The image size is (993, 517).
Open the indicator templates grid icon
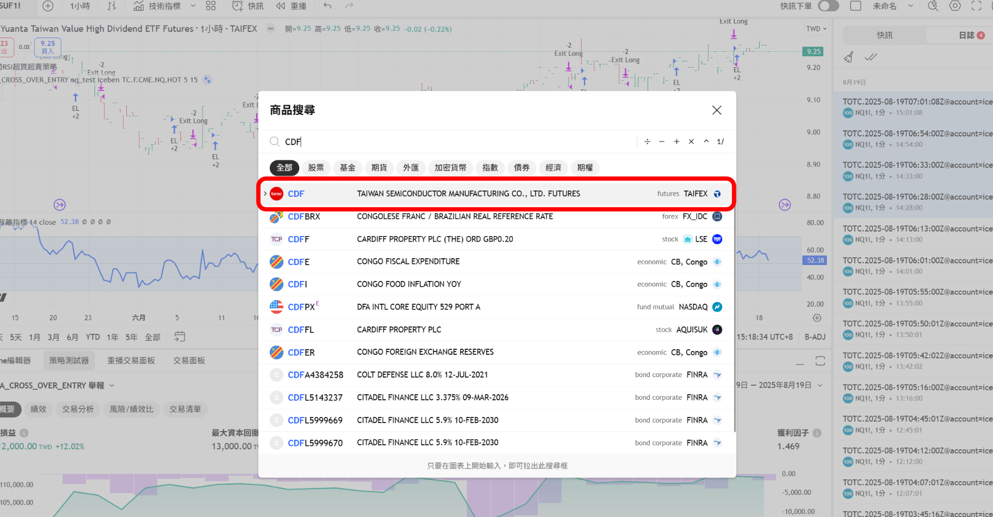click(x=211, y=6)
